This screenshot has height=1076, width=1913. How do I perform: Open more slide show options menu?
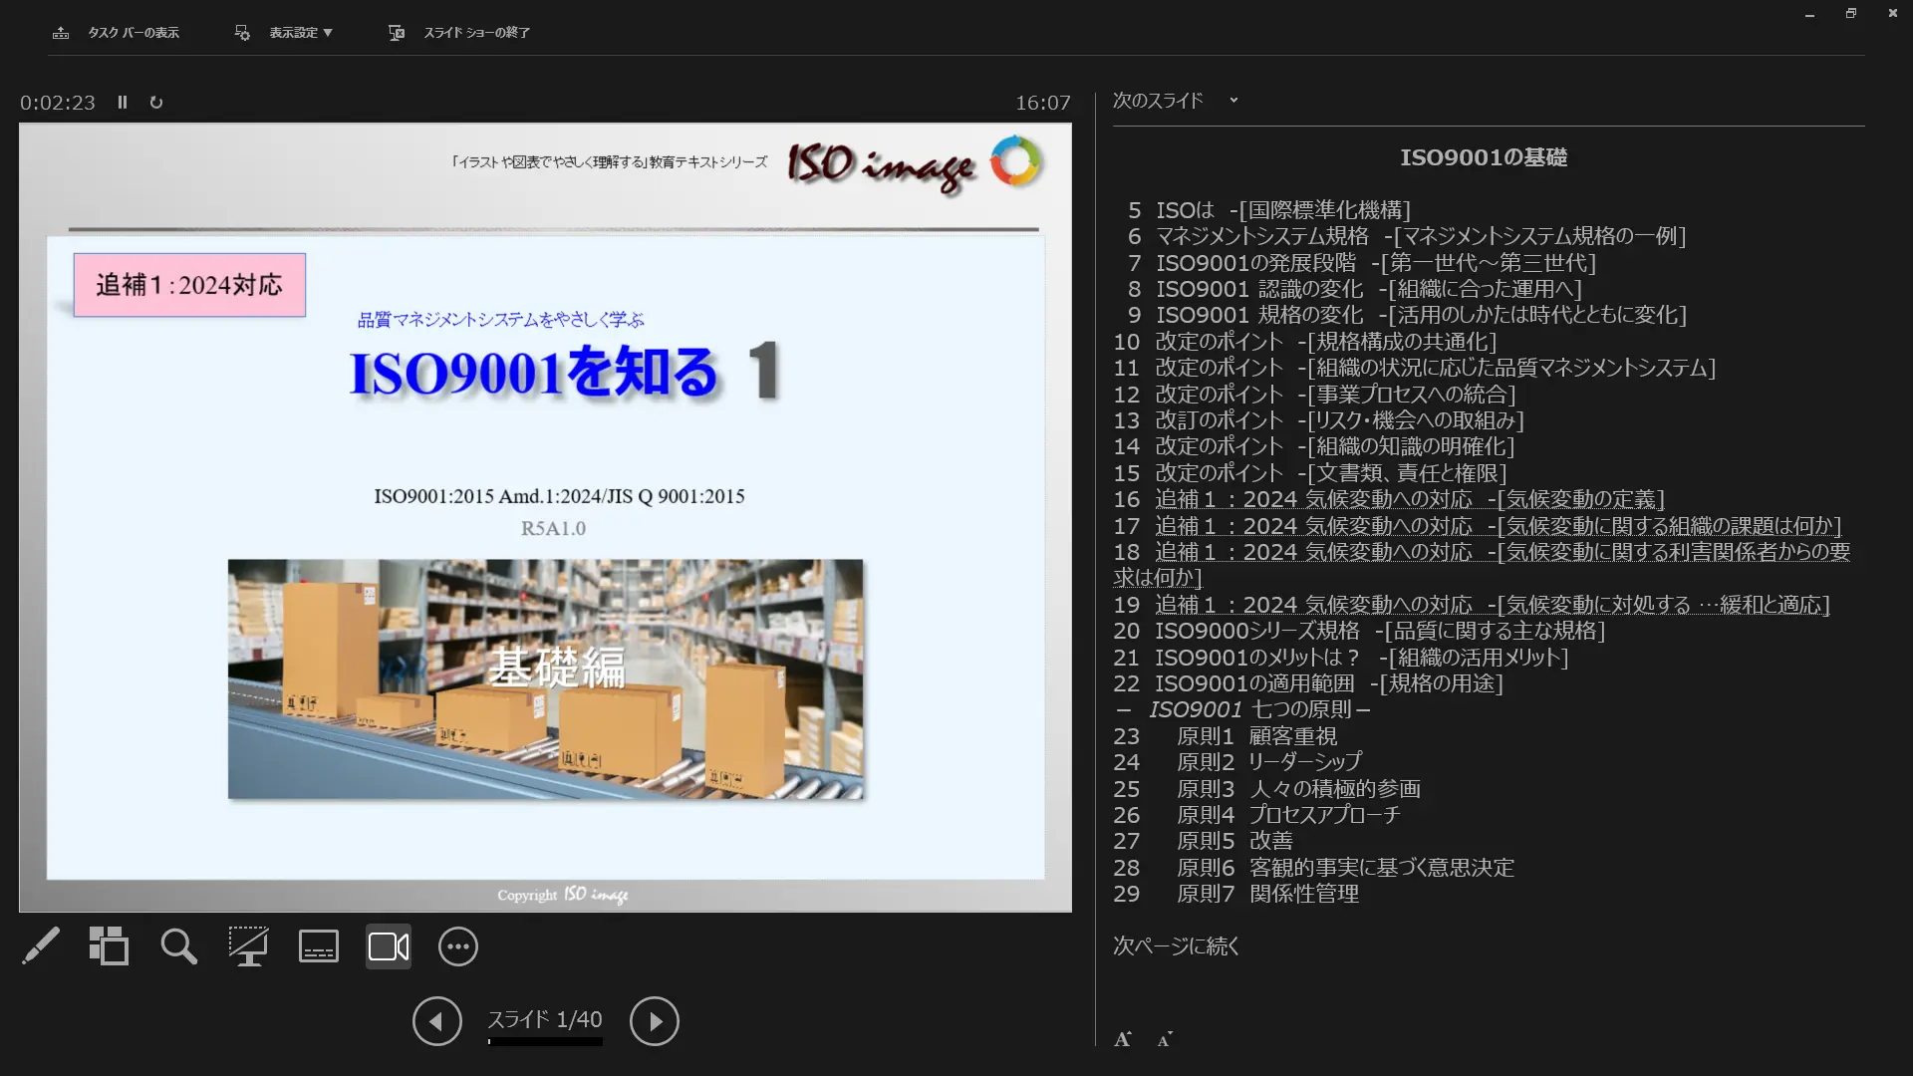point(458,946)
